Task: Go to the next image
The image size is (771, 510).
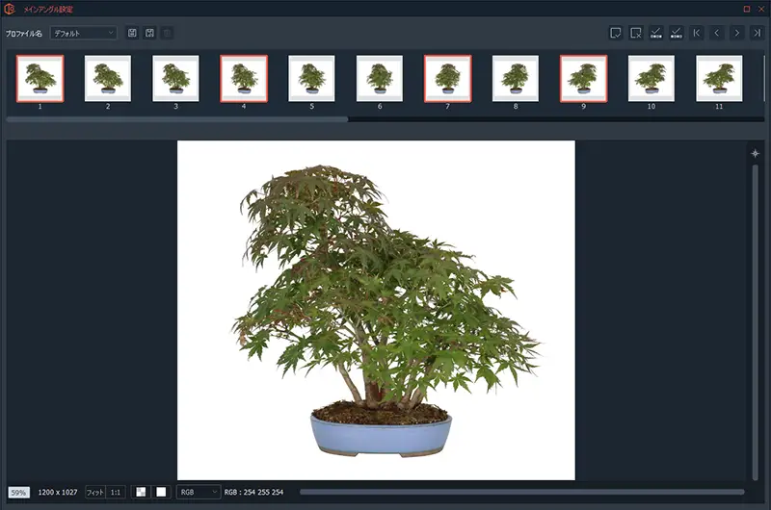Action: pyautogui.click(x=737, y=33)
